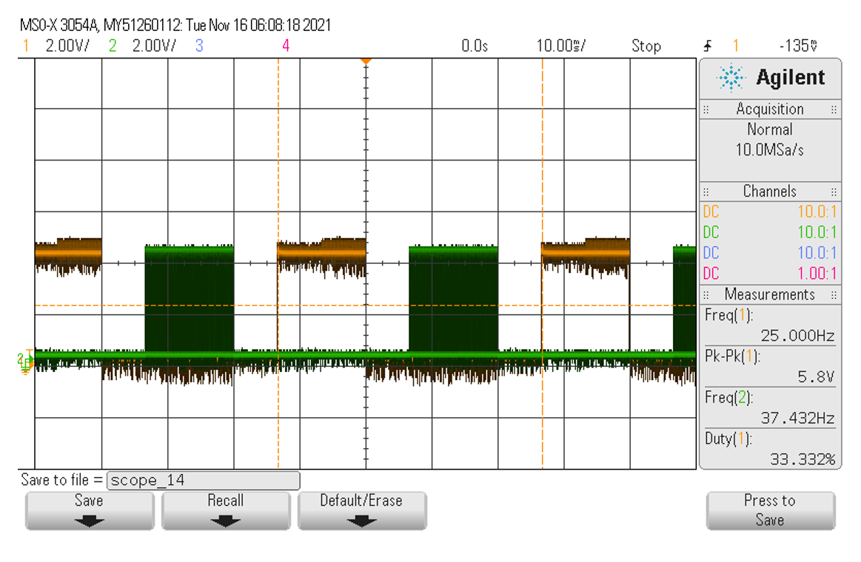The width and height of the screenshot is (861, 562).
Task: Open the Save softkey menu arrow
Action: point(89,520)
